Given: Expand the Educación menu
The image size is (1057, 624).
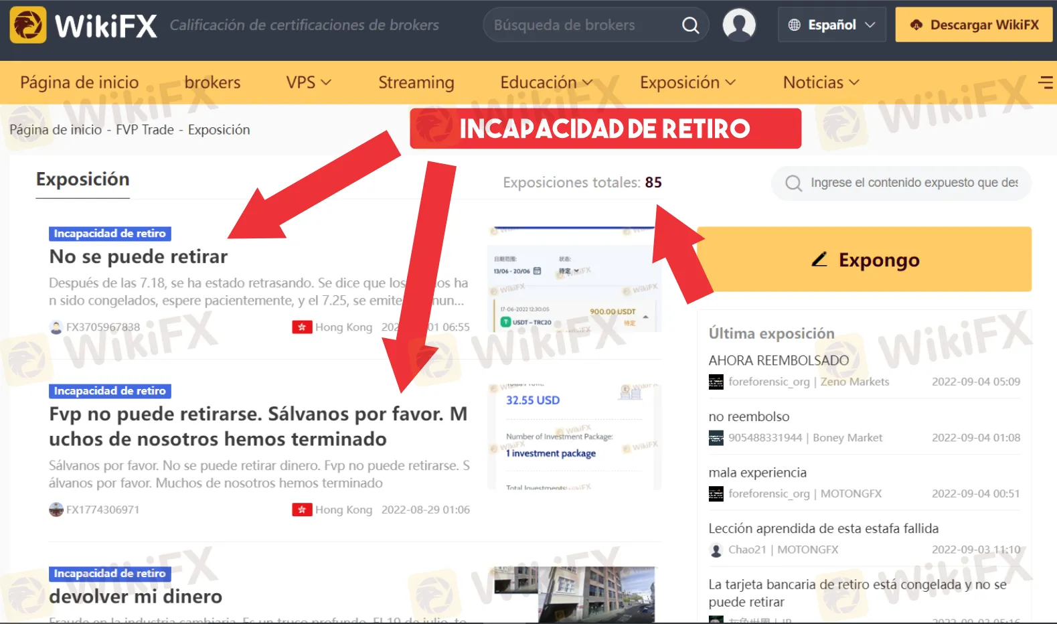Looking at the screenshot, I should pos(546,82).
